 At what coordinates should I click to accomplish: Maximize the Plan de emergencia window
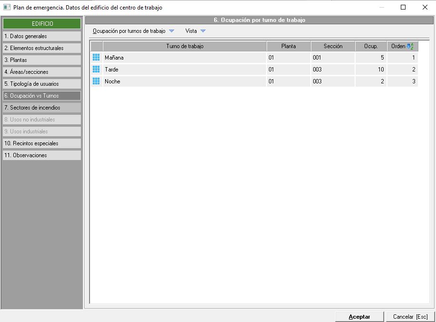coord(403,7)
